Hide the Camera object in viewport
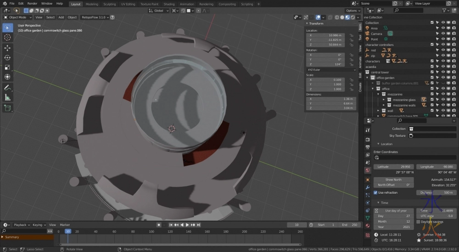459x252 pixels. 443,34
